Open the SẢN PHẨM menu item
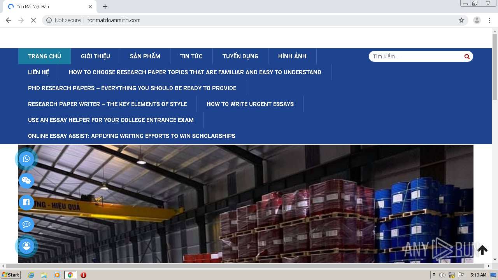Screen dimensions: 498x280 click(x=145, y=56)
